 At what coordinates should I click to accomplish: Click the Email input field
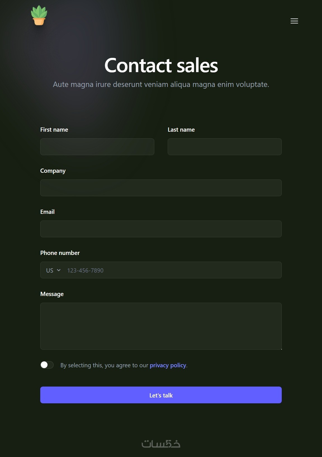161,229
